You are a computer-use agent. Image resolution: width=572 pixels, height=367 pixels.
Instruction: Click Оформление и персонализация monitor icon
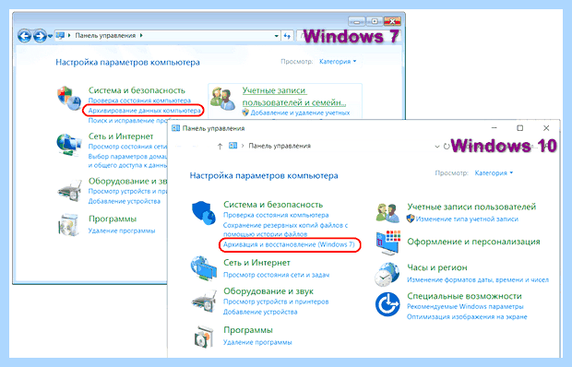click(x=388, y=243)
